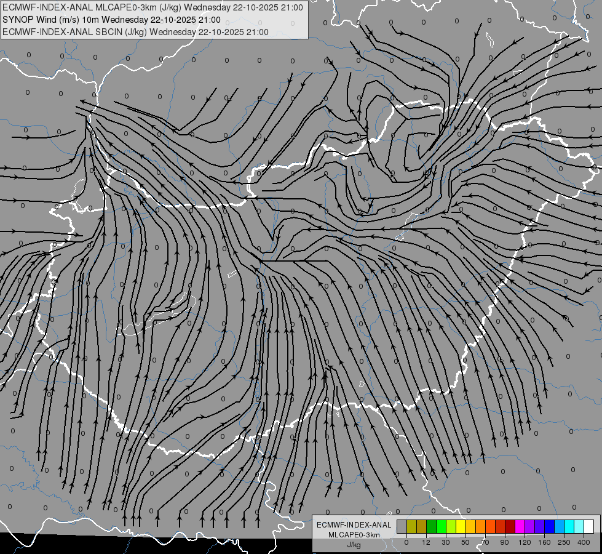Image resolution: width=602 pixels, height=554 pixels.
Task: Click the legend value 400
Action: click(584, 542)
